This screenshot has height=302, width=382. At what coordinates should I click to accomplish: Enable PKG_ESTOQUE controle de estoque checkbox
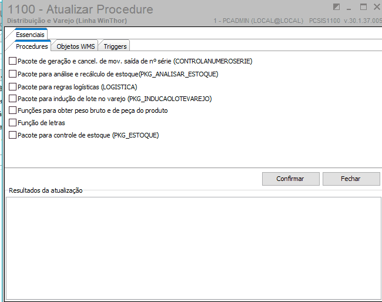[12, 135]
